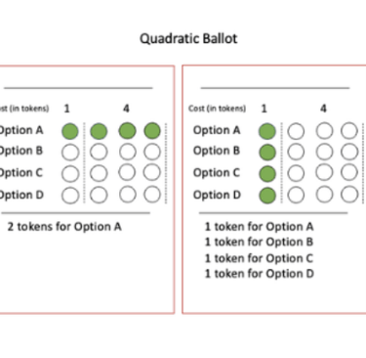Select Option B's first empty circle in left ballot
This screenshot has width=366, height=358.
click(70, 152)
